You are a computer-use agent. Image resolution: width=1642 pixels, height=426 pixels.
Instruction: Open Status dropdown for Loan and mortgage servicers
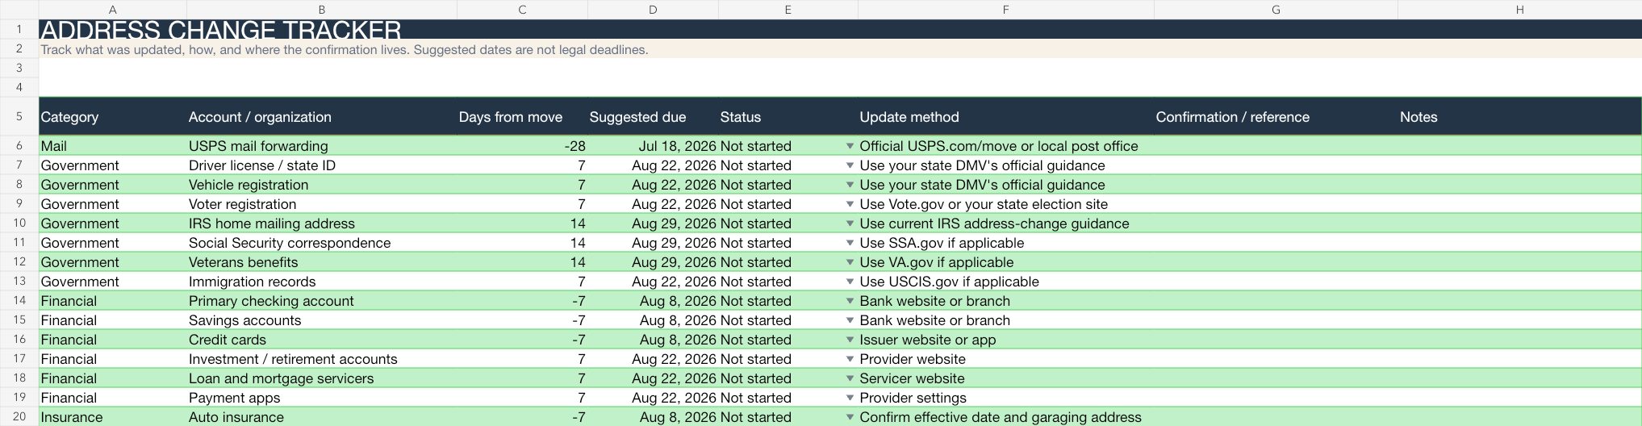[x=849, y=378]
